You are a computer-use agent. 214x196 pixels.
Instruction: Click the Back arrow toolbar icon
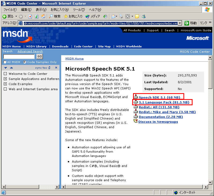click(x=4, y=17)
